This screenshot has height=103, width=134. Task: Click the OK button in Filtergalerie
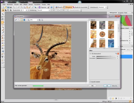tap(107, 86)
